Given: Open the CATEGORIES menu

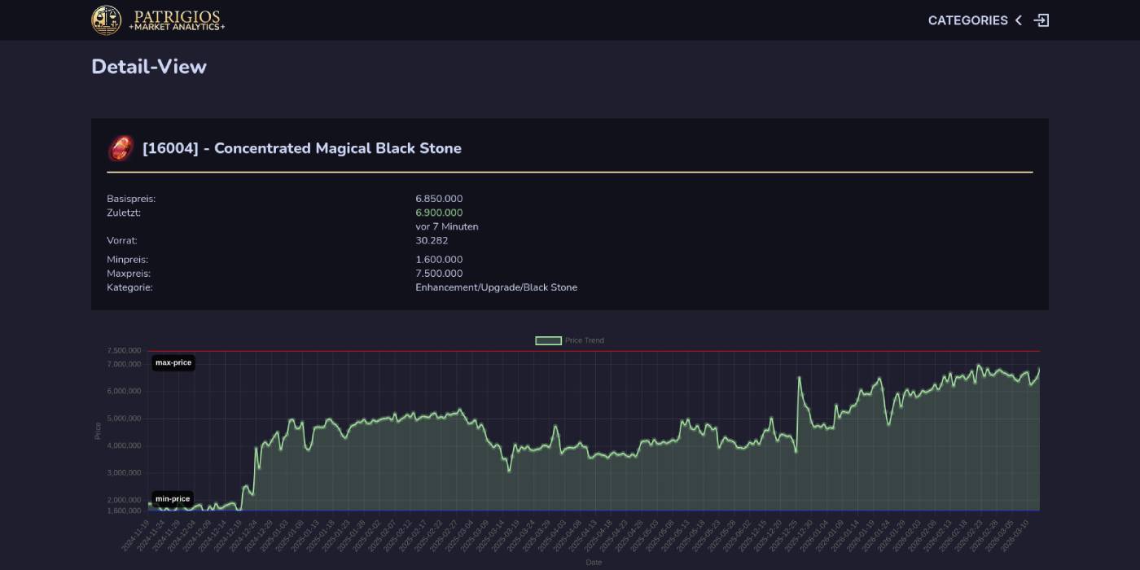Looking at the screenshot, I should tap(970, 20).
